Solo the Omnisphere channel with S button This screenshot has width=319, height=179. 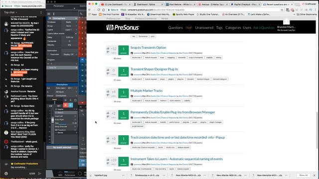(70, 100)
